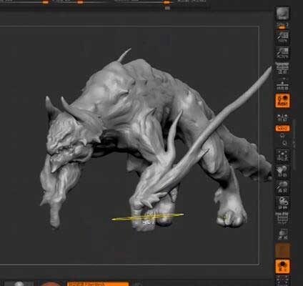Toggle the orange Solo mode button
This screenshot has height=286, width=303.
pyautogui.click(x=282, y=266)
